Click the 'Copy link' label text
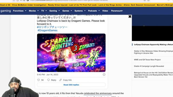 coord(67,80)
